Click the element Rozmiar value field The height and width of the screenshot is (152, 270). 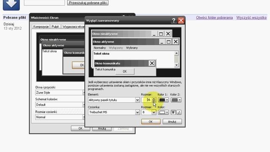click(x=147, y=100)
